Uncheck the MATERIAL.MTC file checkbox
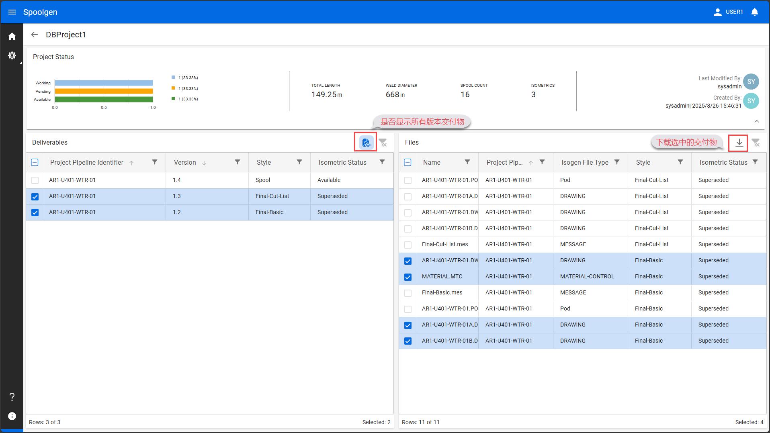The height and width of the screenshot is (433, 770). 408,277
